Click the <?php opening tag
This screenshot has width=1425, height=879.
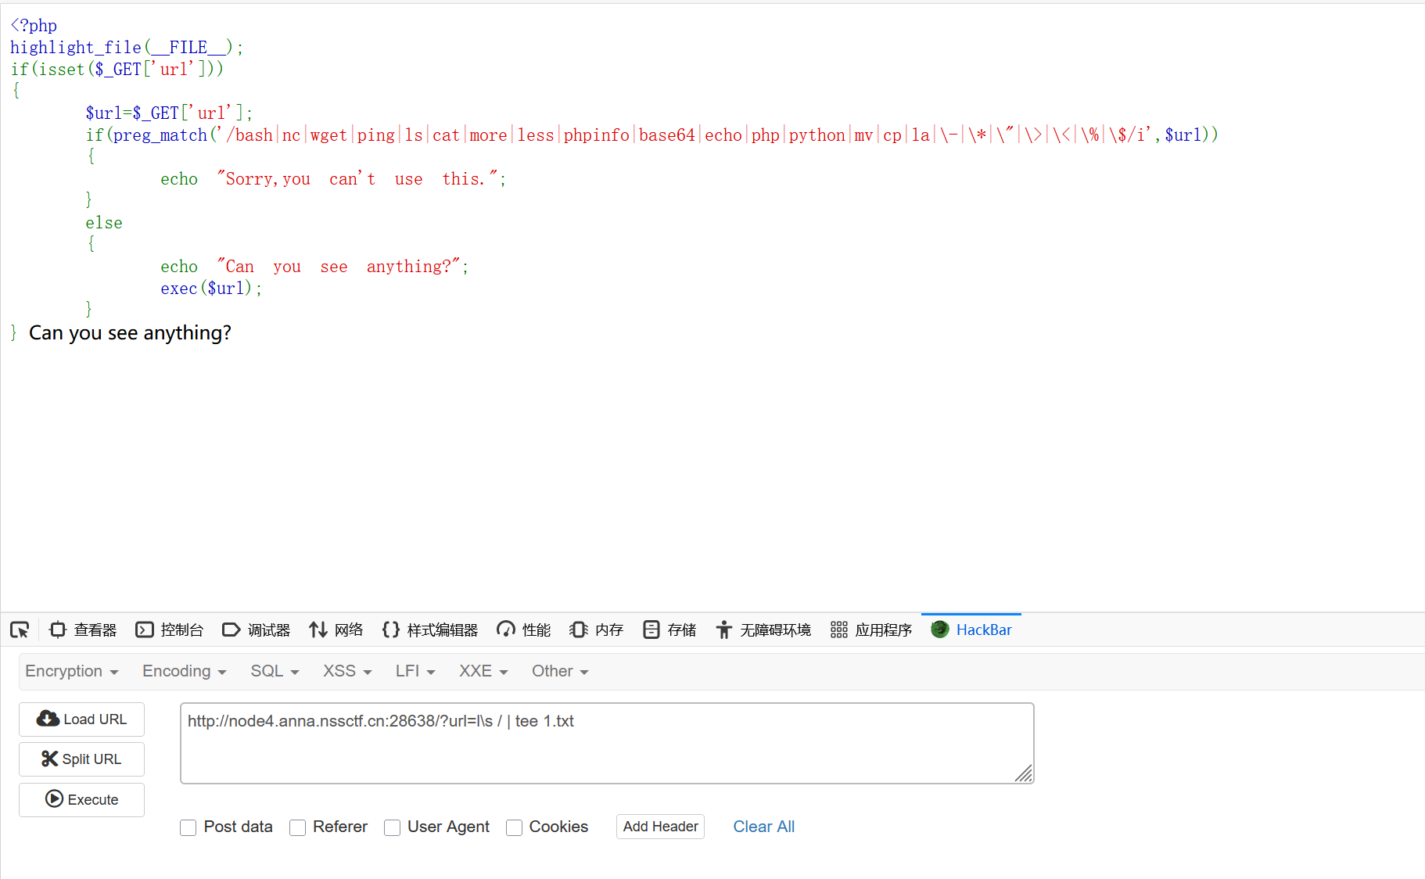click(34, 25)
